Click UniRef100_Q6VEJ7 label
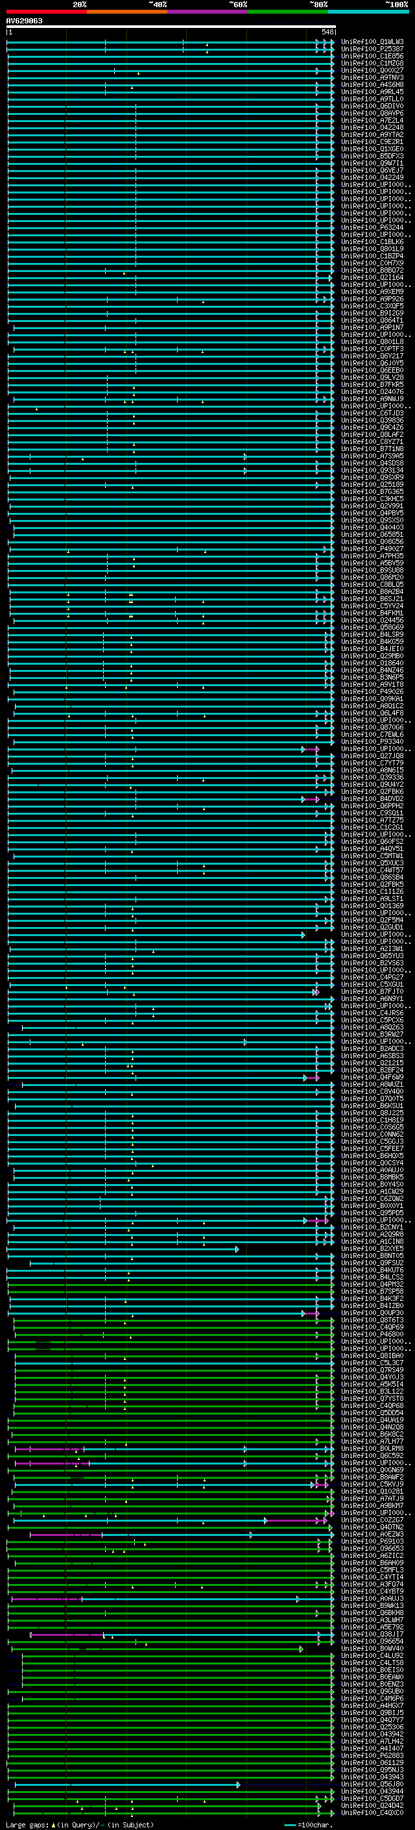 coord(372,171)
